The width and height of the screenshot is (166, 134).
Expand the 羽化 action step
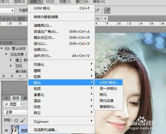pos(11,66)
